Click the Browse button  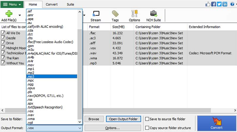tap(94, 119)
